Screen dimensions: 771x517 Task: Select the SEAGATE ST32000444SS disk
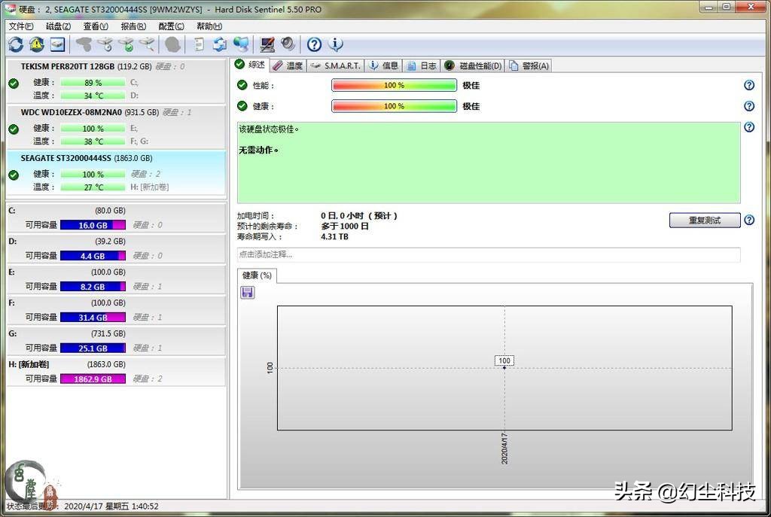click(x=116, y=173)
